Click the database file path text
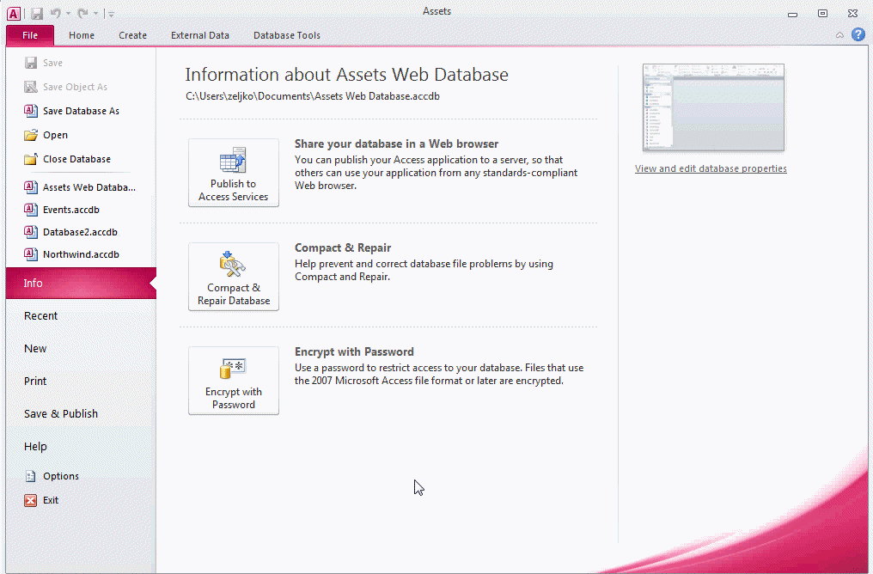The image size is (873, 574). coord(313,96)
